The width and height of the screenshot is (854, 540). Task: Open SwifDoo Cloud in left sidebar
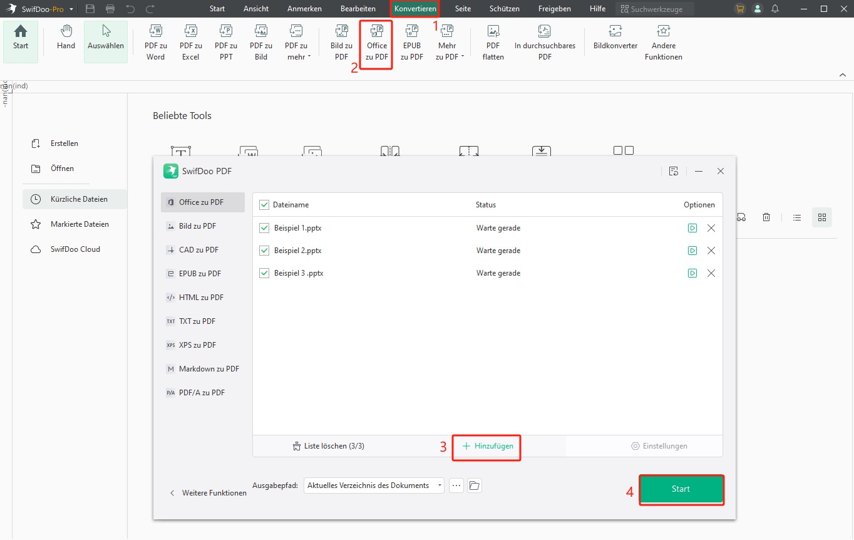tap(75, 249)
